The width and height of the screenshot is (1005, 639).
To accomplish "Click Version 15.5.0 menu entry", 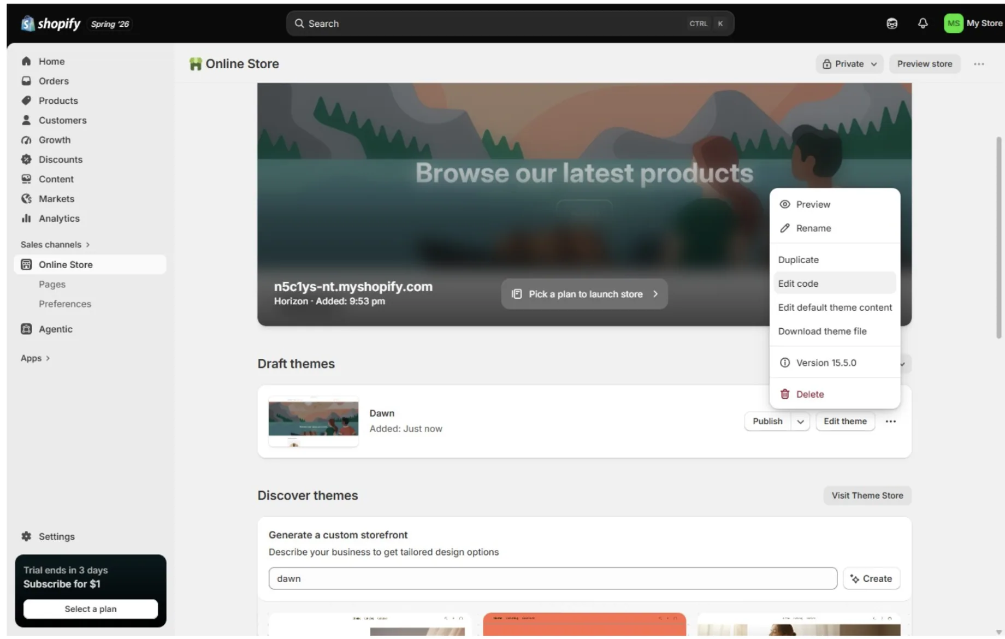I will [834, 363].
